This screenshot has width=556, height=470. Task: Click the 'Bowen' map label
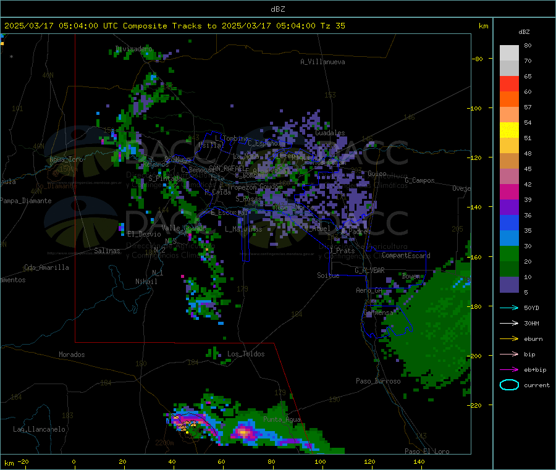(x=411, y=276)
